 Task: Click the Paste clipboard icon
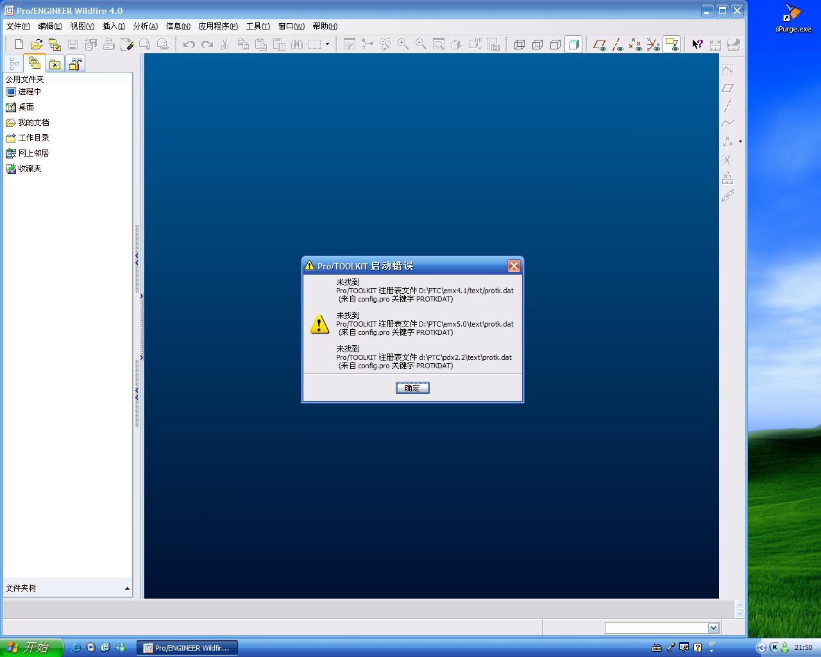(261, 44)
